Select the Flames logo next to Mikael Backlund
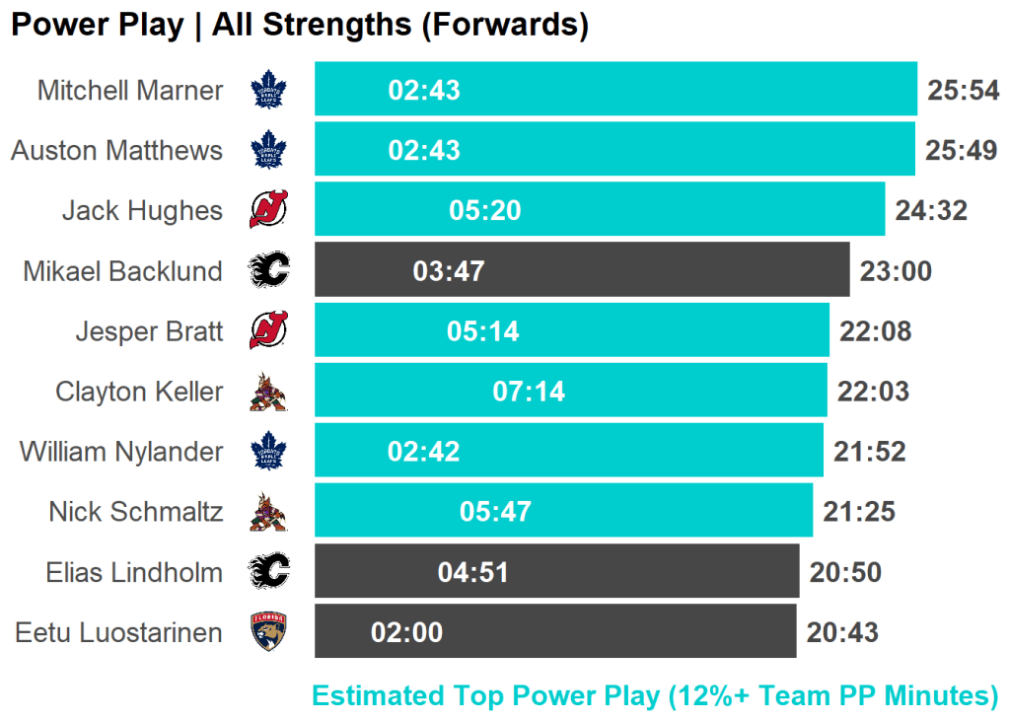The height and width of the screenshot is (721, 1010). 268,270
